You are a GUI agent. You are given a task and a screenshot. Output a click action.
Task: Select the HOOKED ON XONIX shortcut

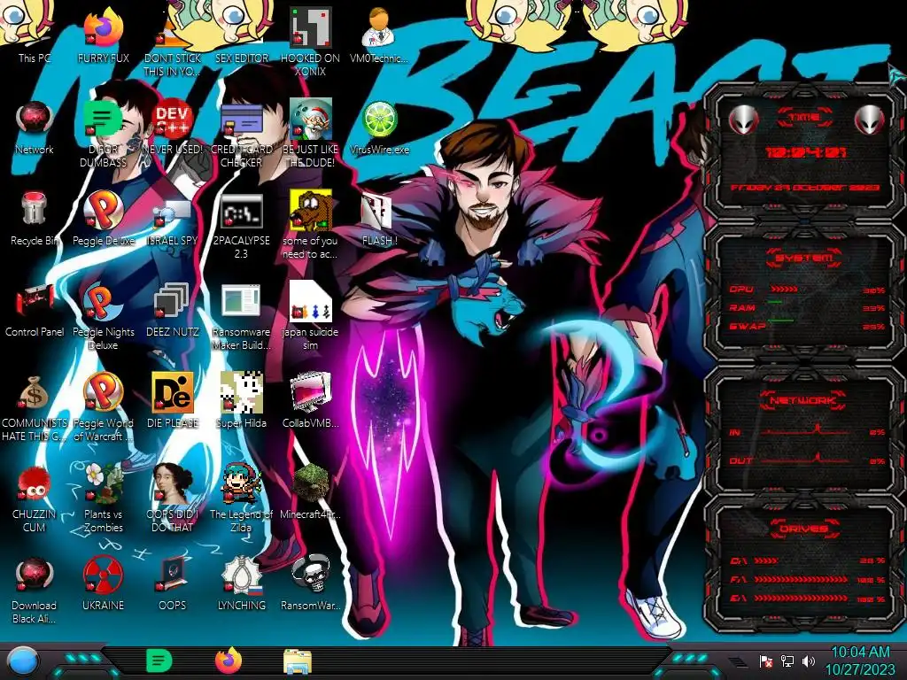(x=311, y=42)
